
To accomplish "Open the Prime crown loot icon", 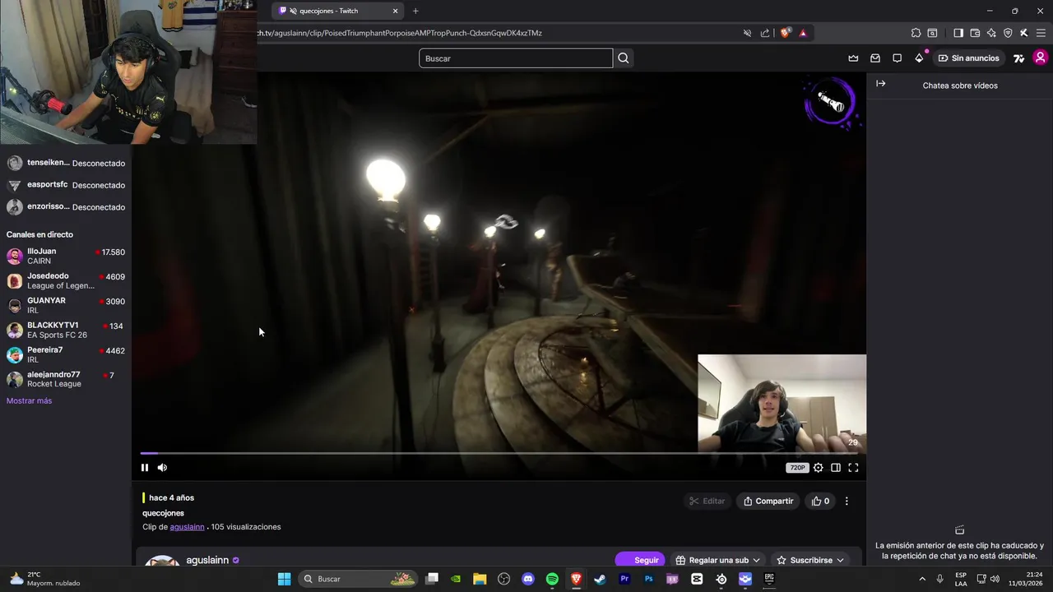I will (853, 58).
